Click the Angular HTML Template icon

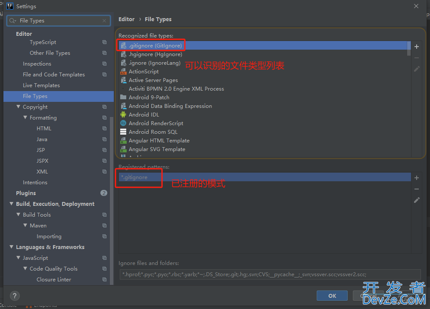[x=123, y=141]
